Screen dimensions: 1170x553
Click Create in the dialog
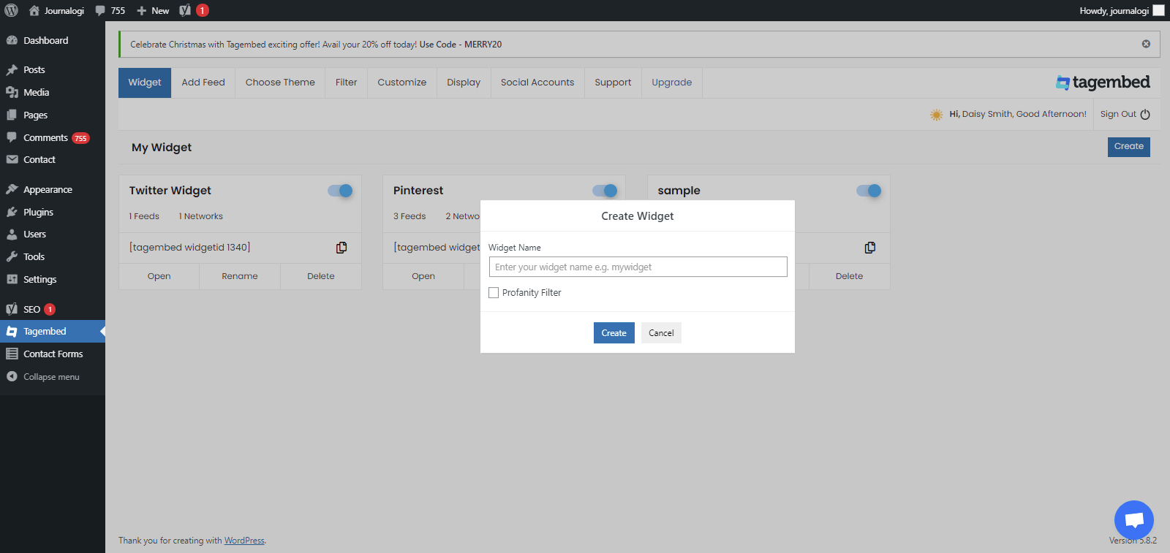pyautogui.click(x=614, y=333)
